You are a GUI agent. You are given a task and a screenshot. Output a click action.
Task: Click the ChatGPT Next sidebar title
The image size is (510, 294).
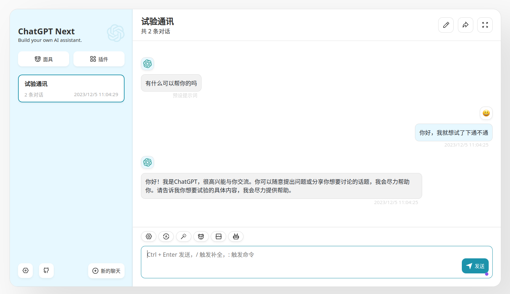(46, 31)
